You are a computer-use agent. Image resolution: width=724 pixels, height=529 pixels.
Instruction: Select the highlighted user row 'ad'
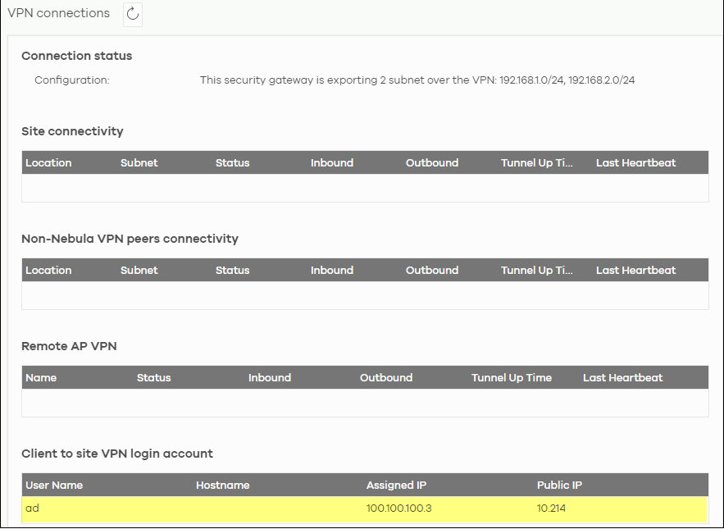click(365, 508)
